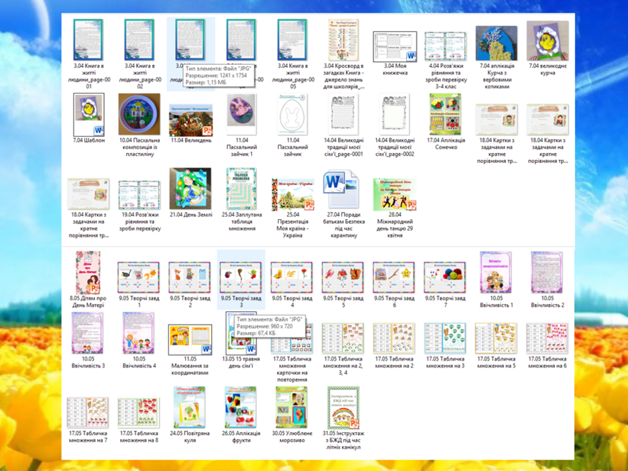The height and width of the screenshot is (471, 628).
Task: Click label 17.05 Табличка множення карточки на повторення
Action: (x=292, y=369)
